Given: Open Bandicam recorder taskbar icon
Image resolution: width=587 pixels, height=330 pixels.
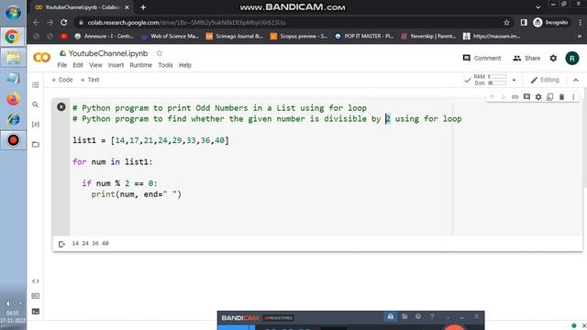Looking at the screenshot, I should coord(13,140).
